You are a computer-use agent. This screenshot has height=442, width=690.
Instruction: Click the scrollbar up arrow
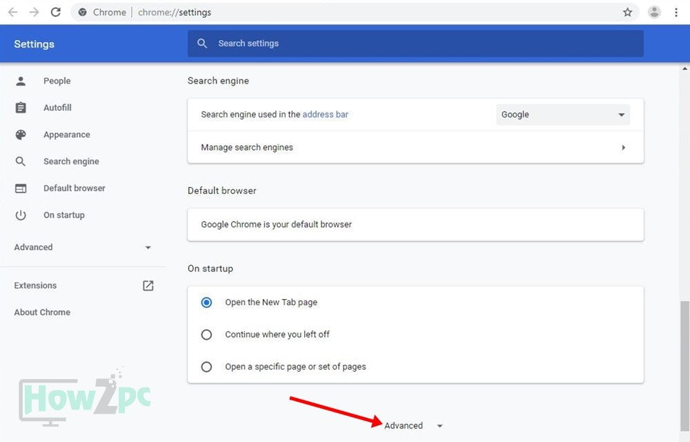point(684,68)
